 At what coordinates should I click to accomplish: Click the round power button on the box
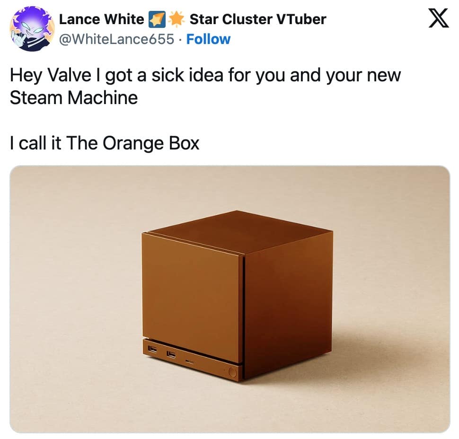[x=232, y=372]
